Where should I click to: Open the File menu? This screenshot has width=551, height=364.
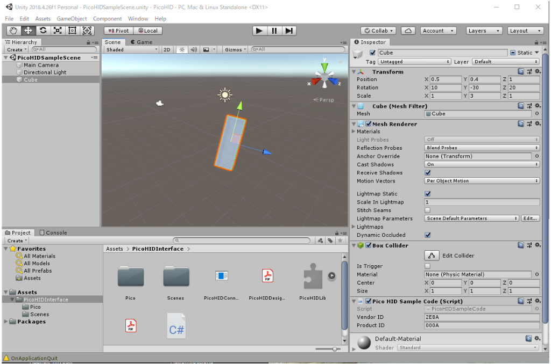pos(9,19)
